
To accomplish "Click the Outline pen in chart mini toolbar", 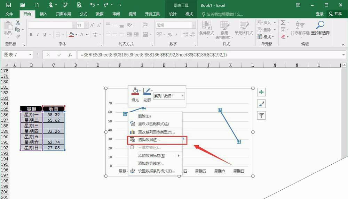I will click(147, 91).
